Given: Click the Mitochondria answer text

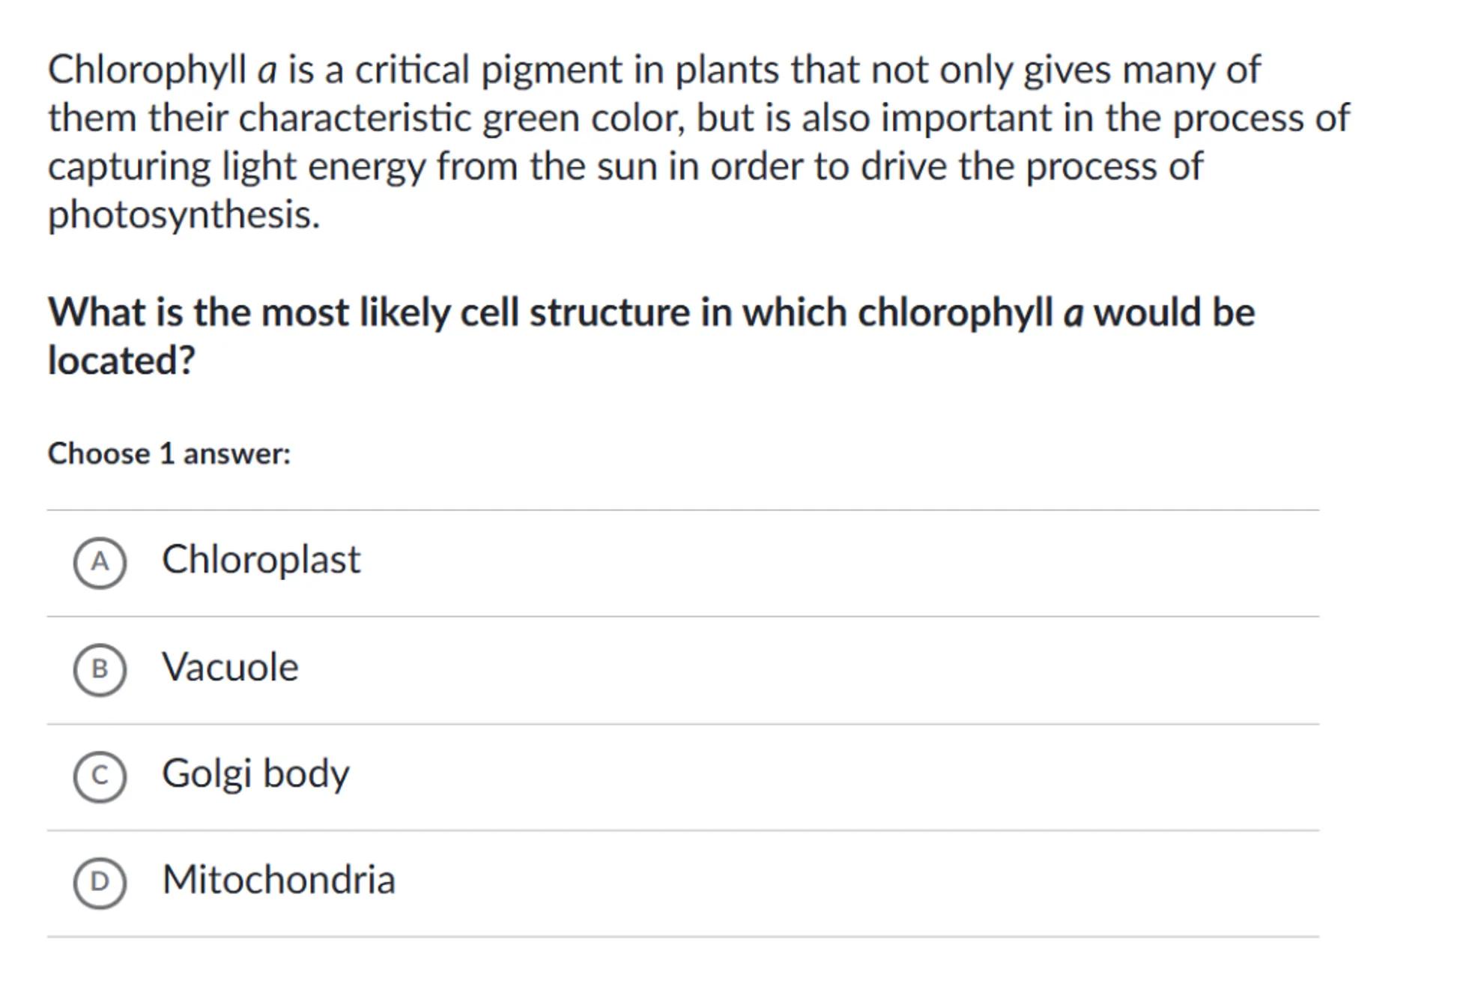Looking at the screenshot, I should coord(279,880).
